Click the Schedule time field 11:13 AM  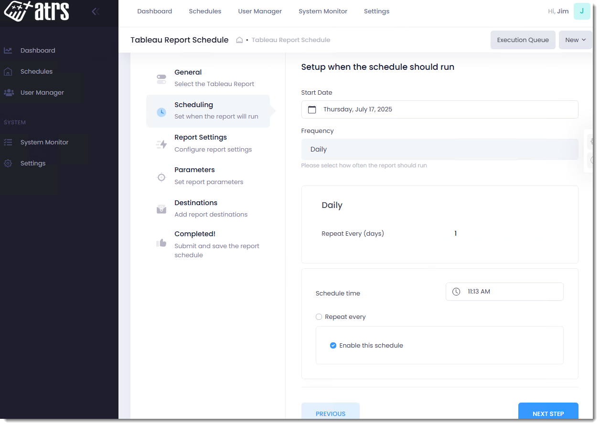[x=504, y=292]
